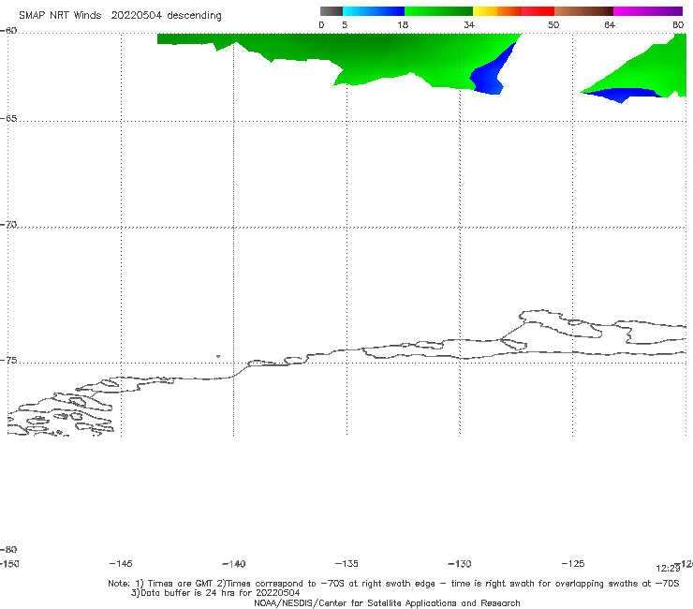The width and height of the screenshot is (693, 609).
Task: Click the cyan-blue segment of the color bar
Action: [374, 11]
